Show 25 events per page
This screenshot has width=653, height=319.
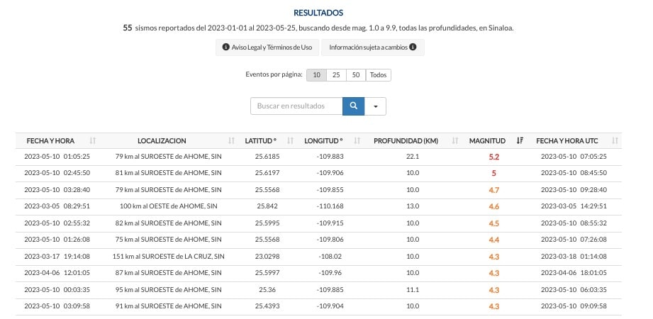(x=336, y=75)
